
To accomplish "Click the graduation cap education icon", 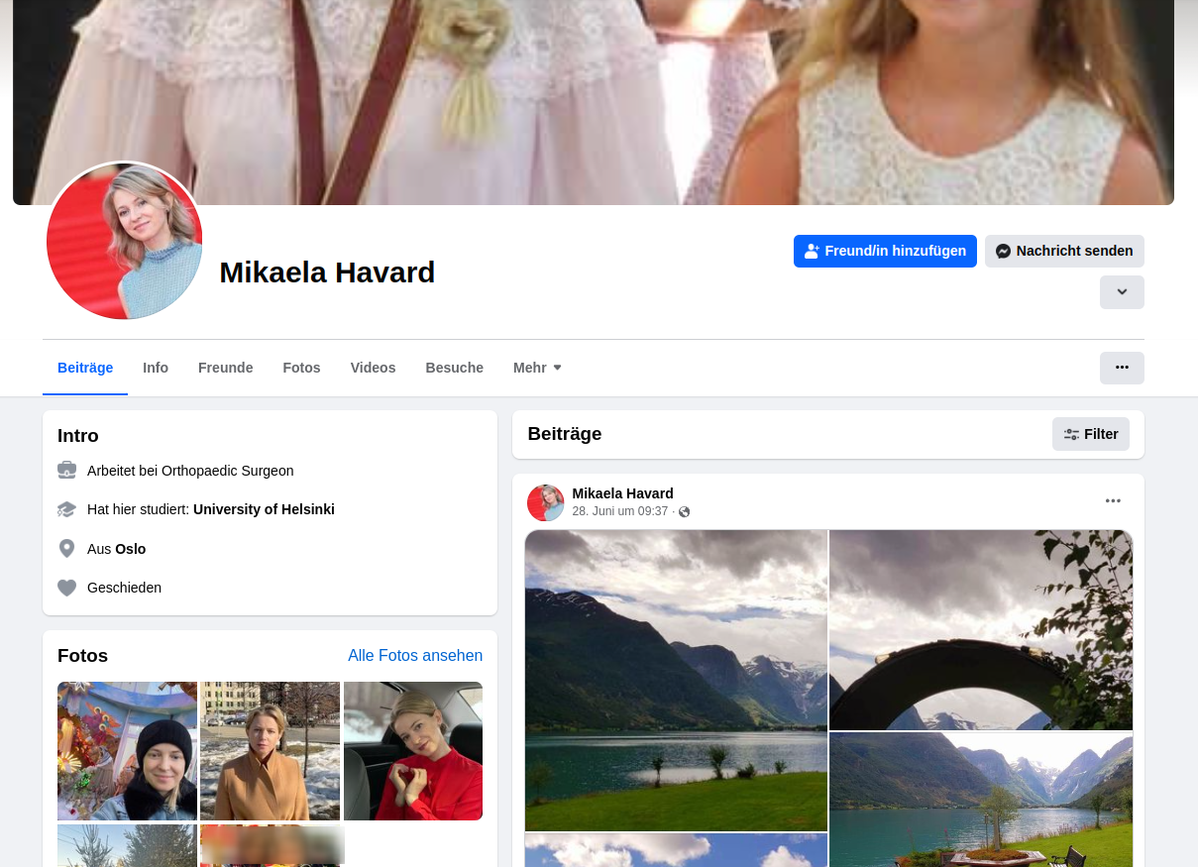I will [x=66, y=509].
